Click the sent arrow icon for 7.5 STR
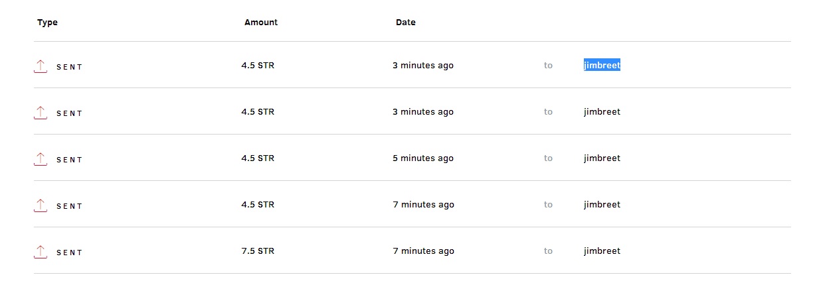 [x=41, y=252]
